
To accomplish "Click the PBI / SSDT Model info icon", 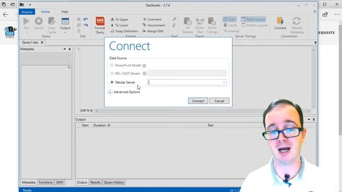I will (144, 74).
